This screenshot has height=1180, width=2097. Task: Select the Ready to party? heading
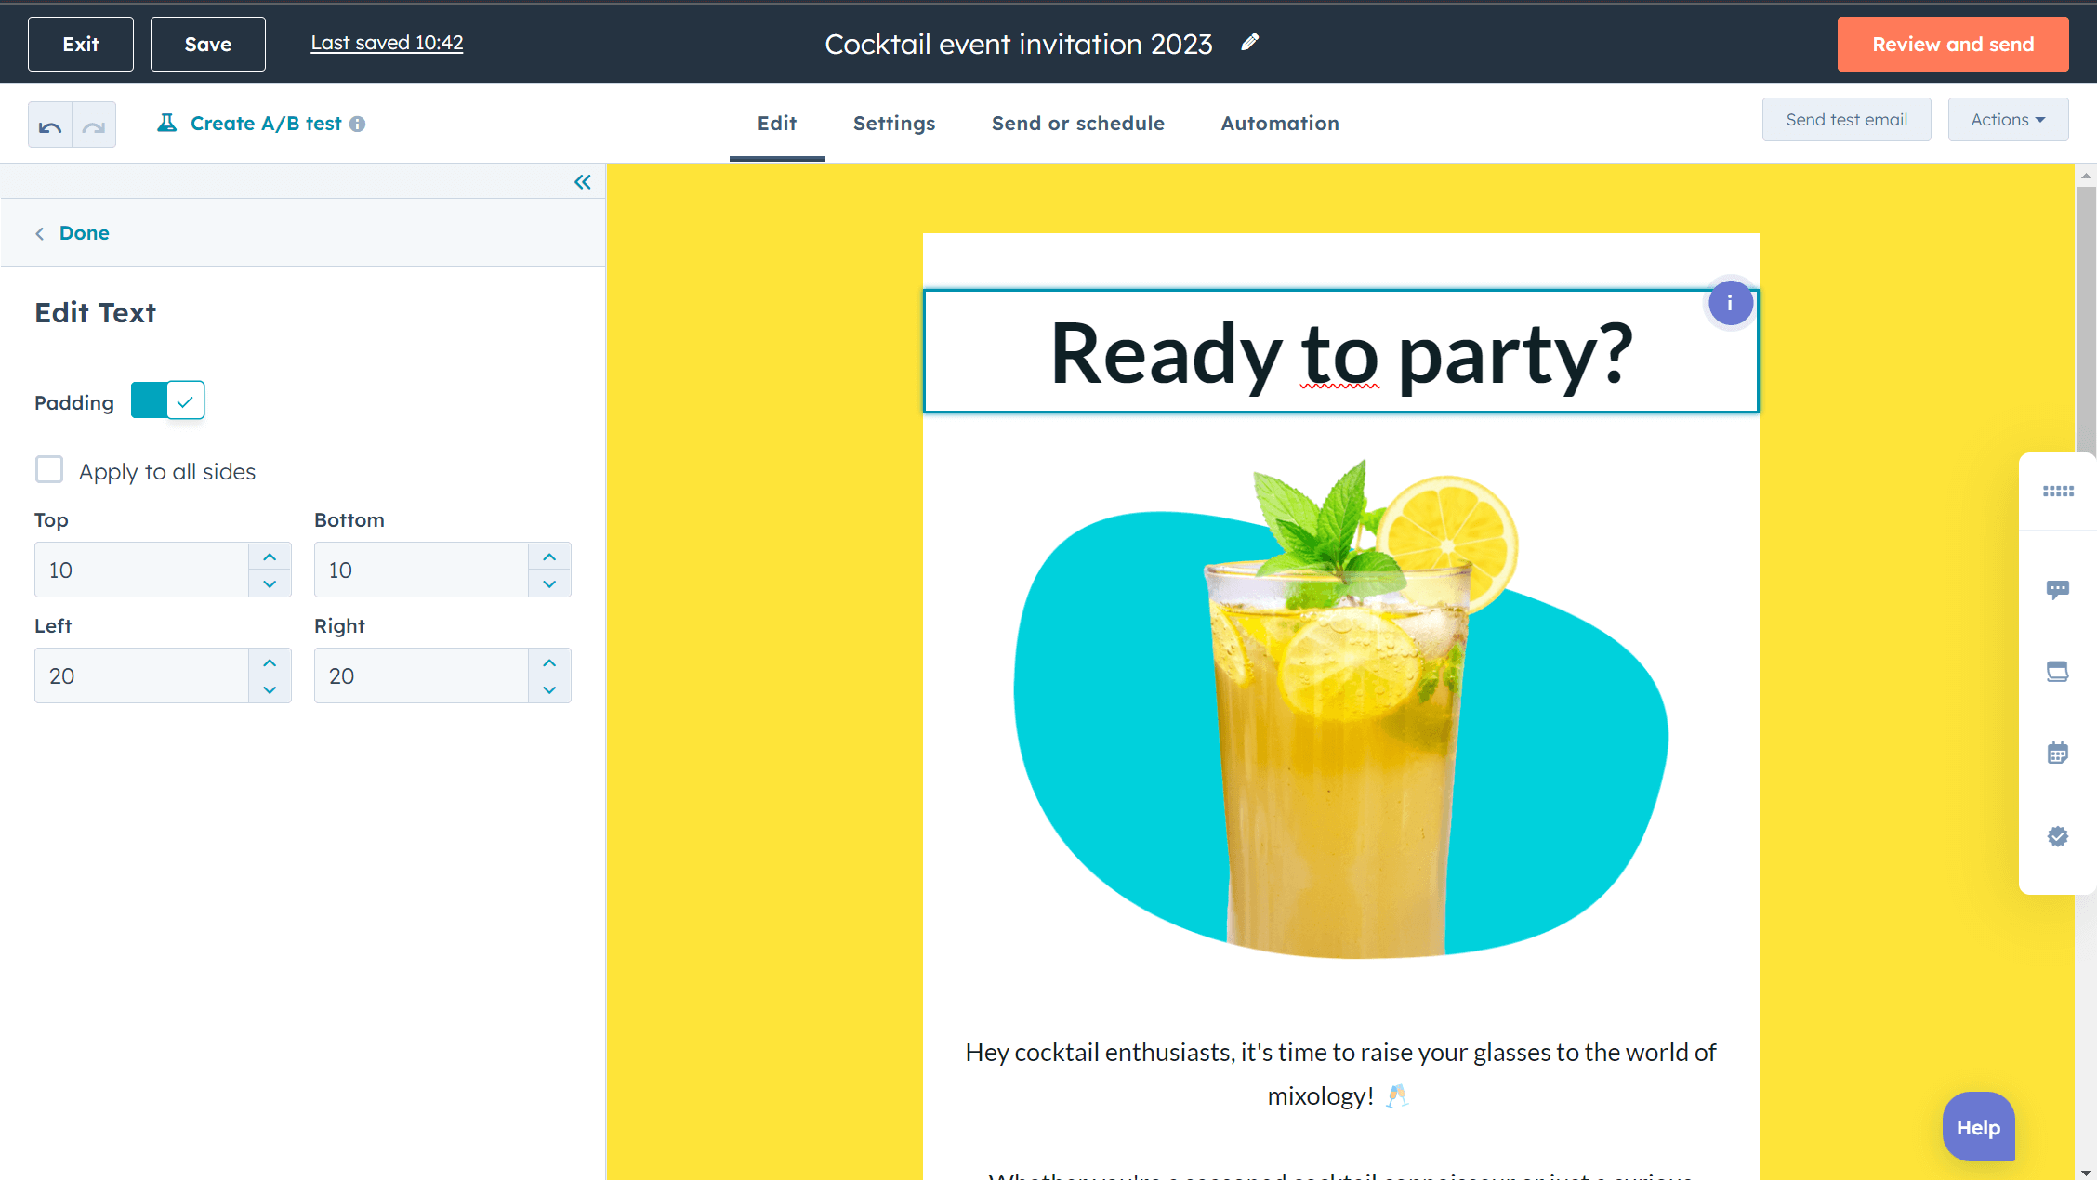(x=1340, y=352)
